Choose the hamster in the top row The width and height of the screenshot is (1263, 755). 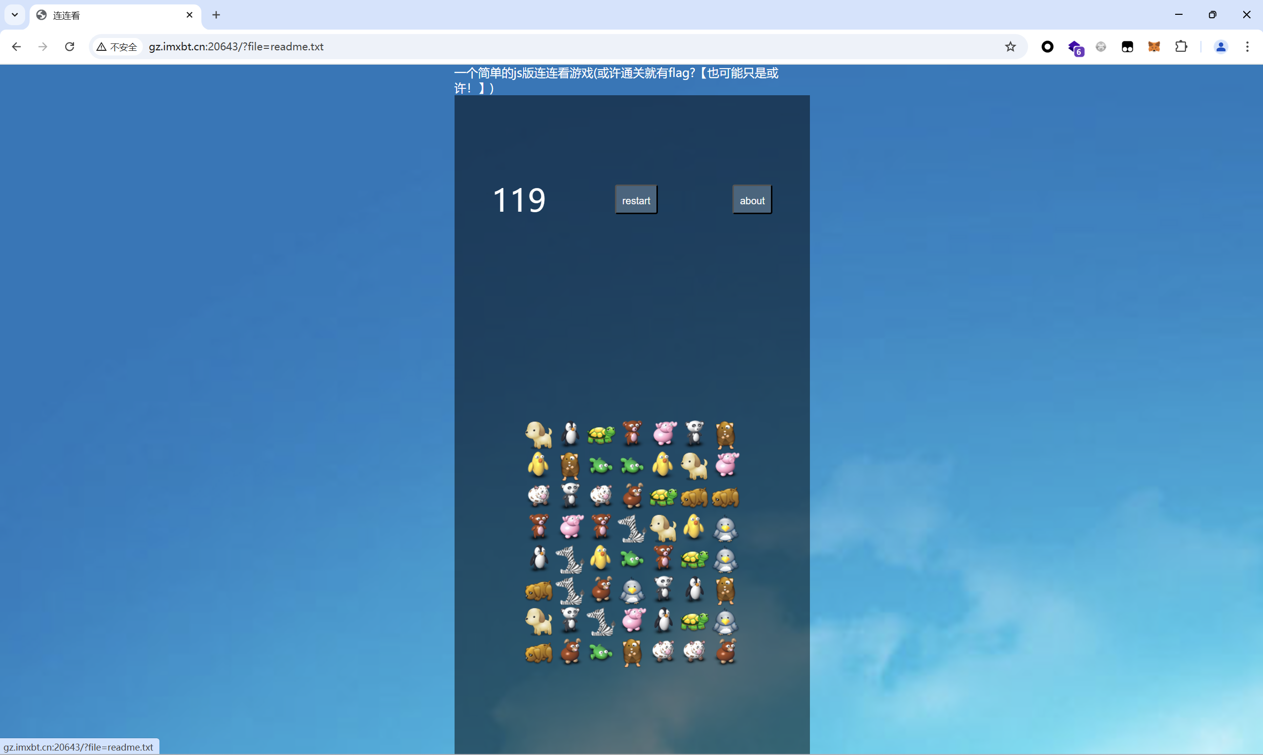(725, 435)
